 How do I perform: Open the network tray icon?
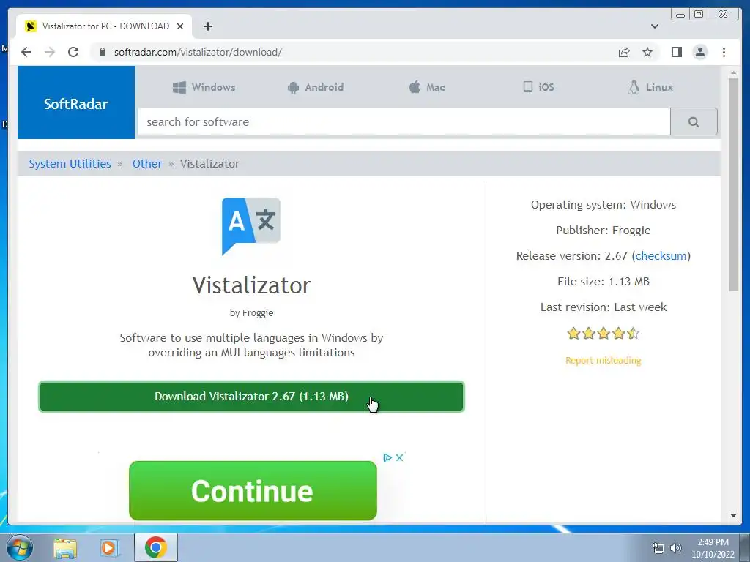pyautogui.click(x=658, y=548)
